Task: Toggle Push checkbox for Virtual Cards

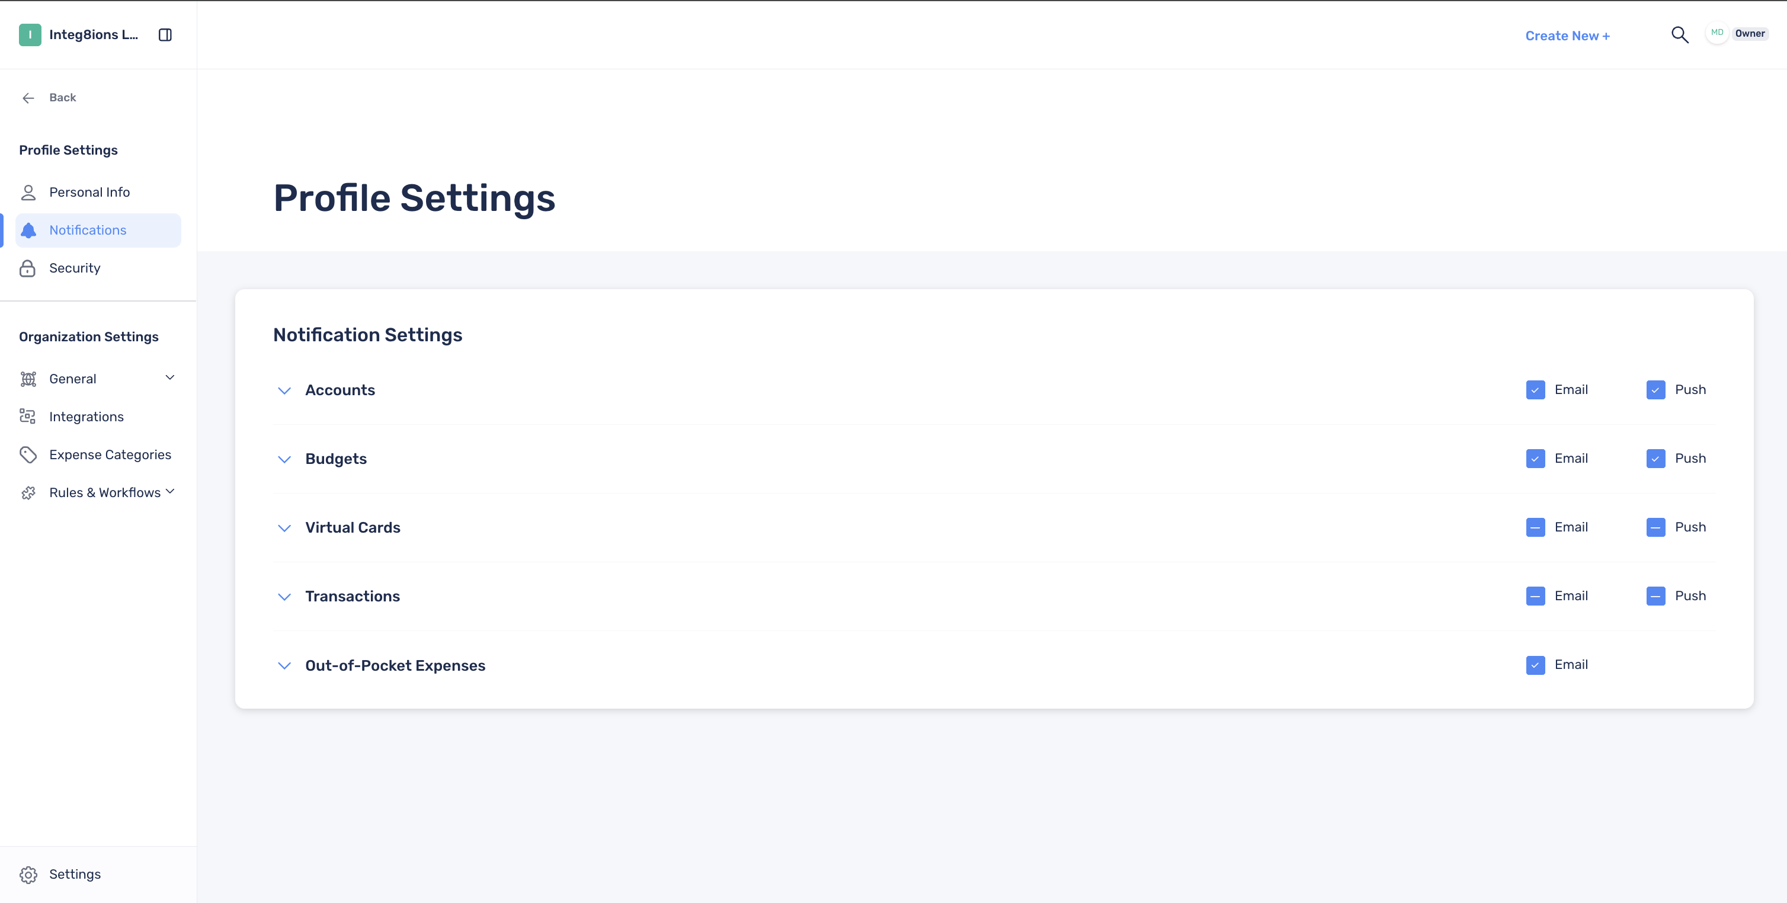Action: pyautogui.click(x=1655, y=527)
